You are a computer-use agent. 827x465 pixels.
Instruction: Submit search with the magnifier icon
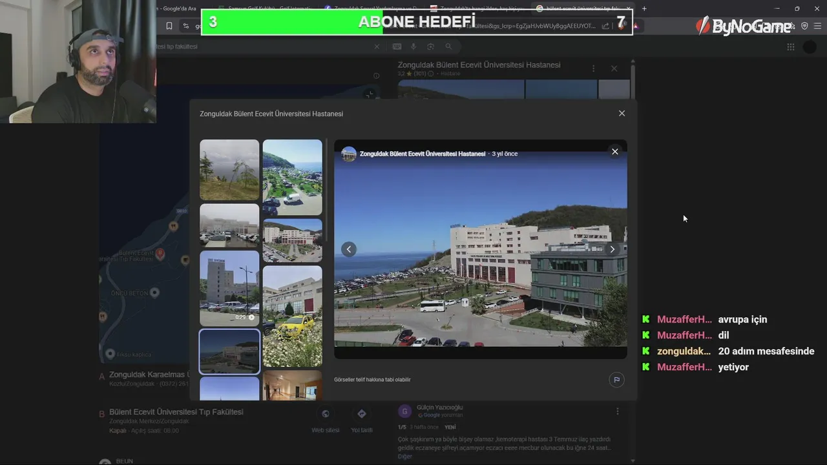click(448, 46)
